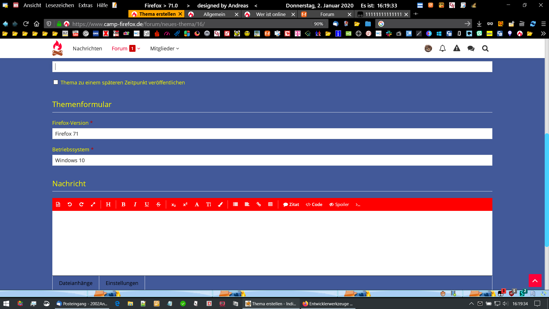Switch to the Wer ist online browser tab

[270, 14]
